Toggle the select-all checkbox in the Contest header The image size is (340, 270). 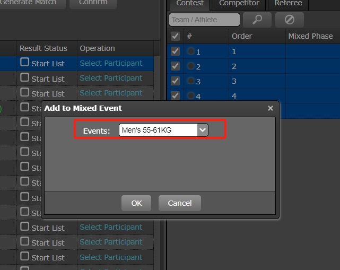(x=175, y=36)
